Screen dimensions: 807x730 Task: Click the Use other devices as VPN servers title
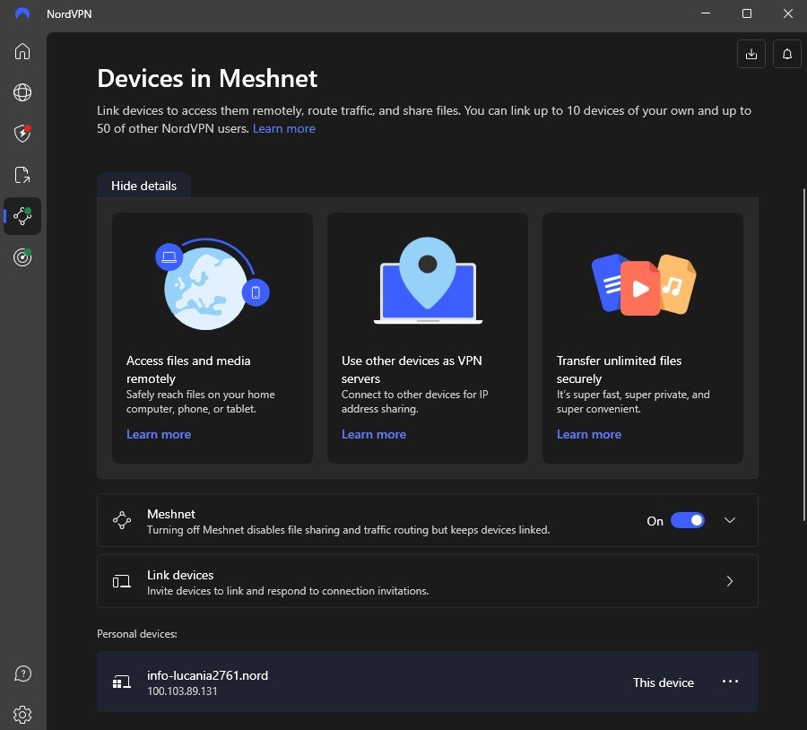pos(412,369)
